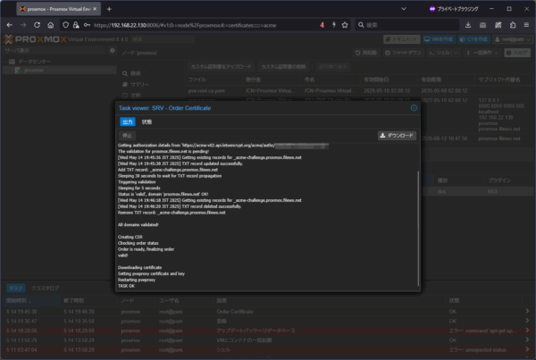
Task: Open the browser home page icon
Action: [51, 25]
